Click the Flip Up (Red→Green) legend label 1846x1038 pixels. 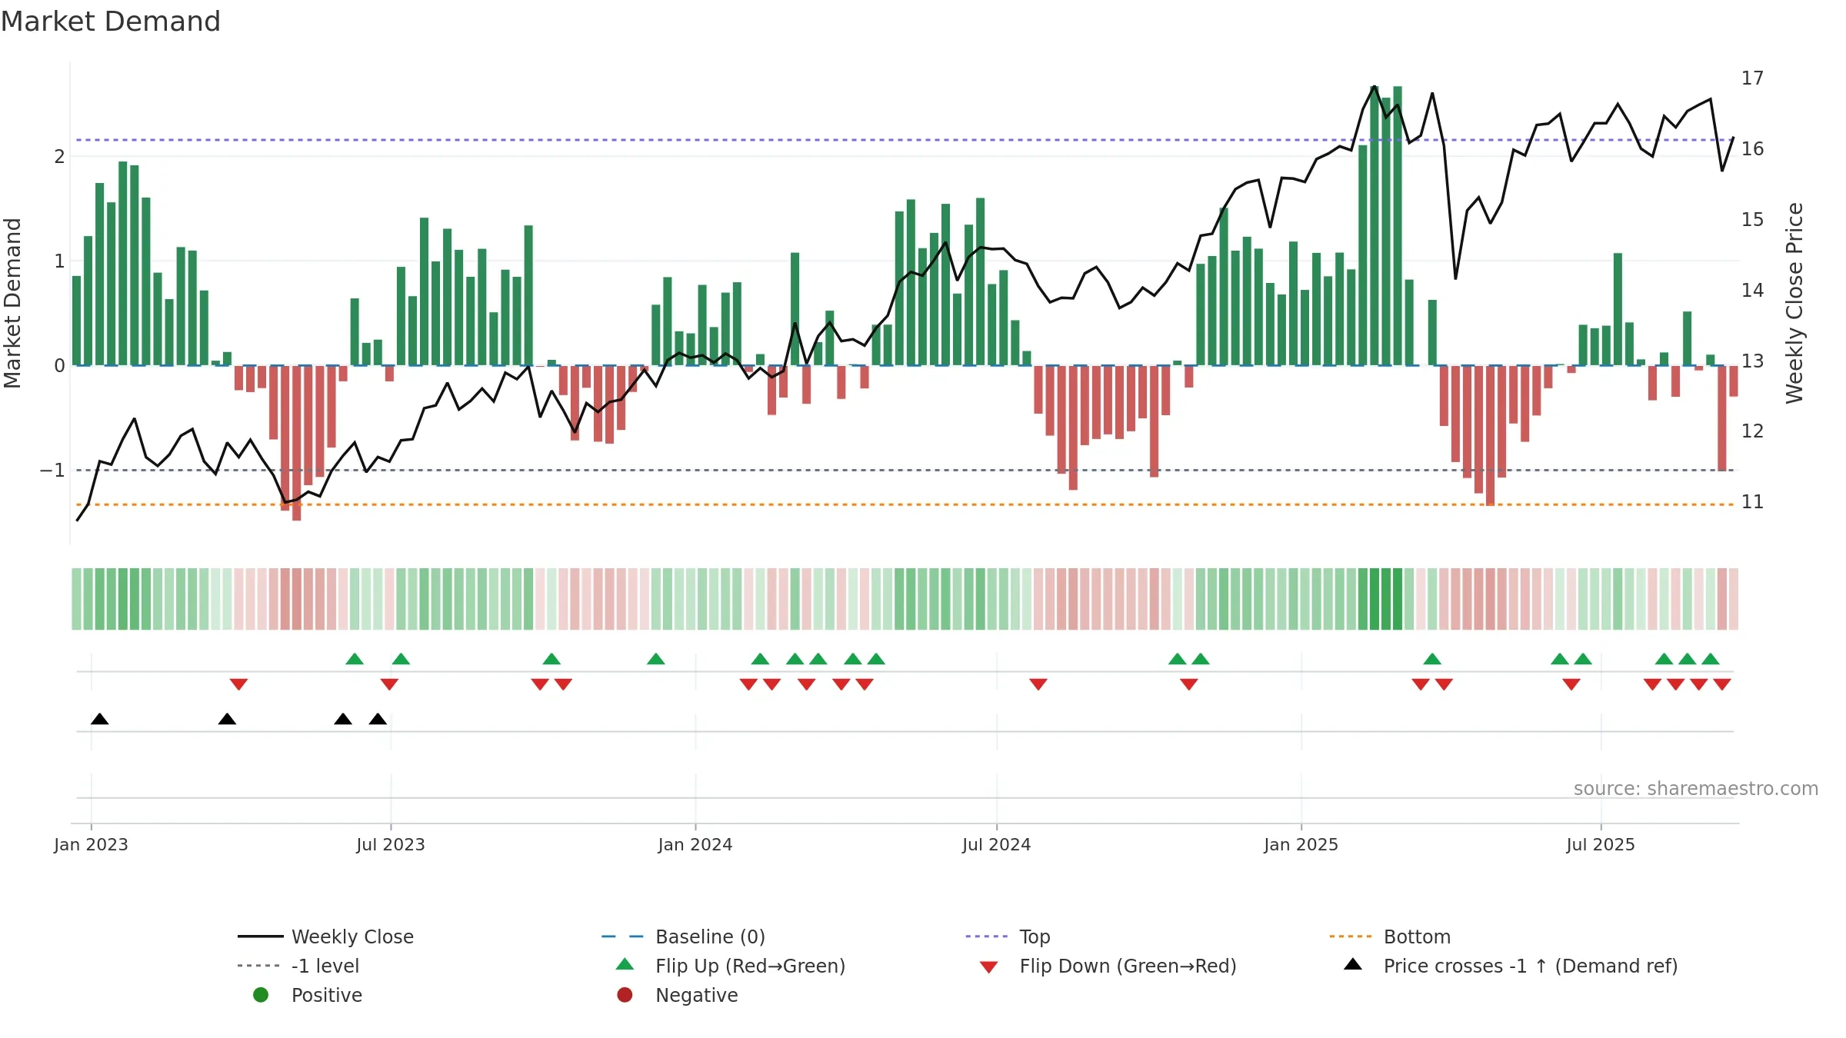pos(750,966)
